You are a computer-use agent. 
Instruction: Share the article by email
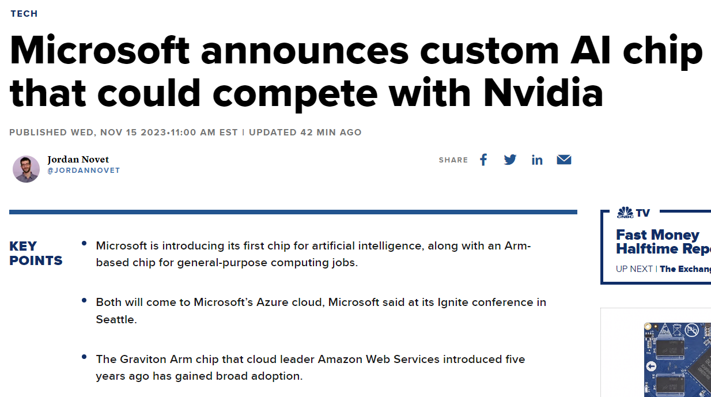tap(563, 160)
